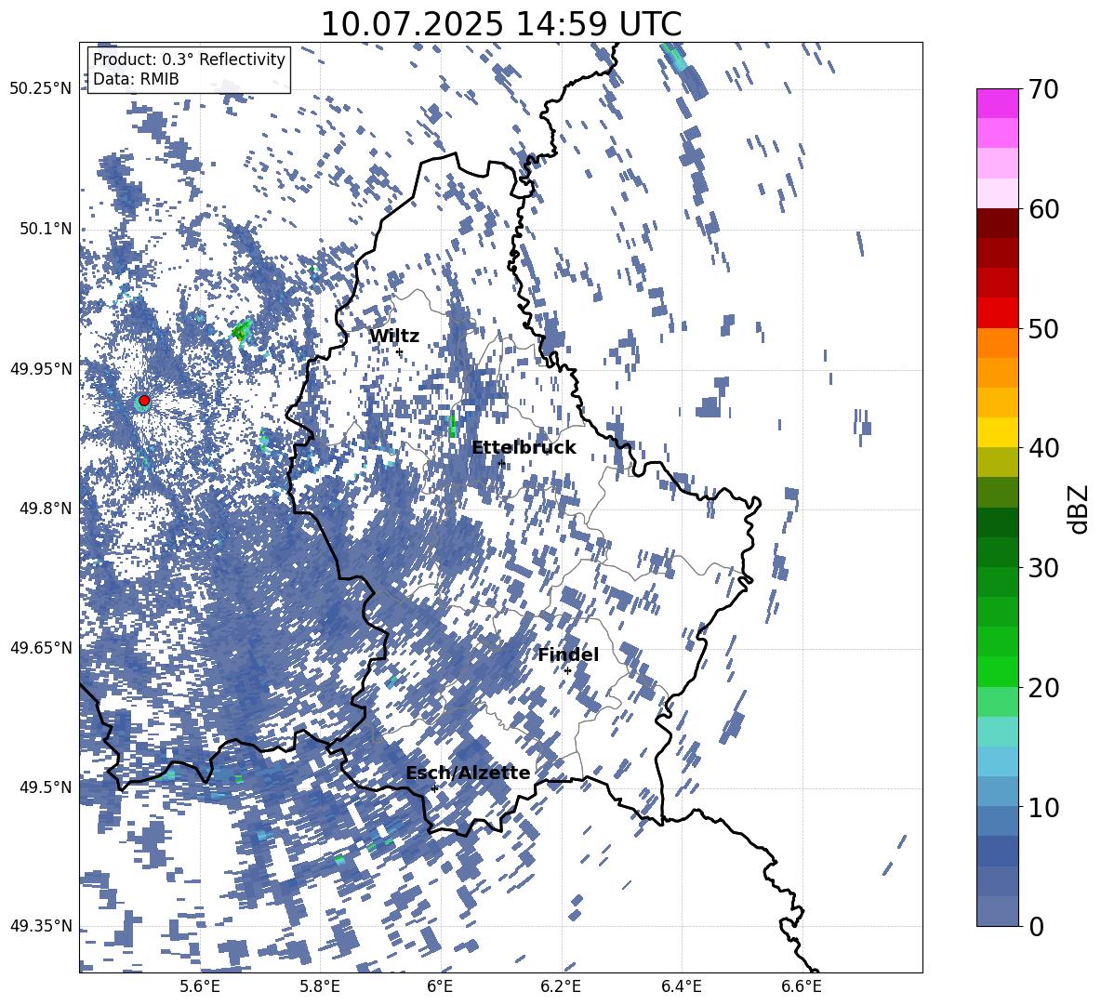Click the colorbar tick label 0
The image size is (1101, 1005).
[x=1037, y=926]
